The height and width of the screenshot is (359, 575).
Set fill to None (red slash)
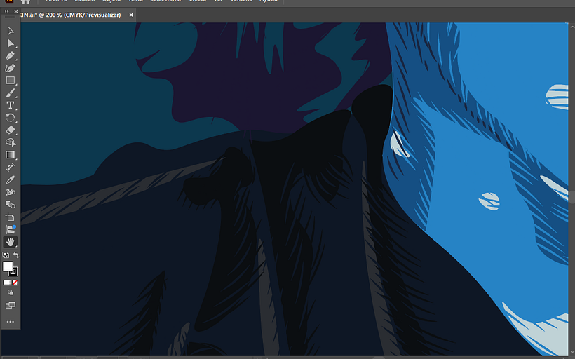(x=15, y=283)
